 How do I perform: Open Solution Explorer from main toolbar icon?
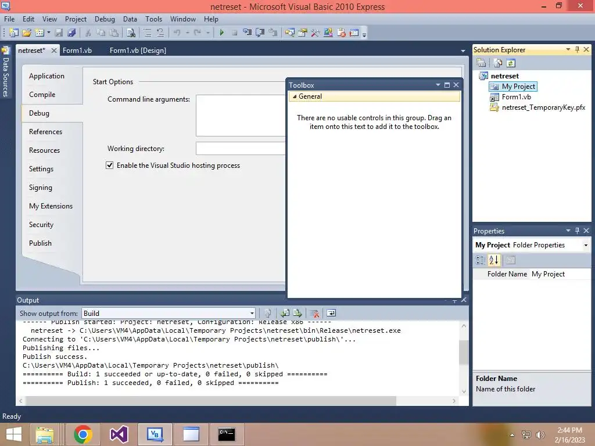(289, 33)
